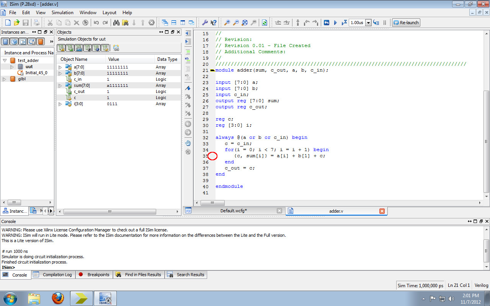The width and height of the screenshot is (490, 306).
Task: Collapse the test_adder instance tree
Action: coord(5,60)
